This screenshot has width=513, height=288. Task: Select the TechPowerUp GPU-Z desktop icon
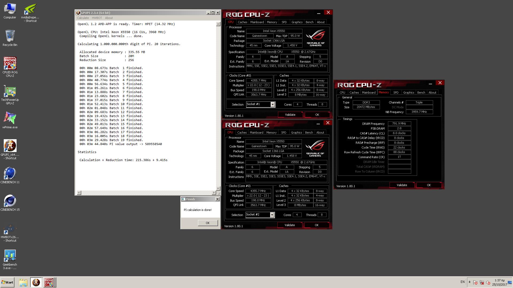10,95
